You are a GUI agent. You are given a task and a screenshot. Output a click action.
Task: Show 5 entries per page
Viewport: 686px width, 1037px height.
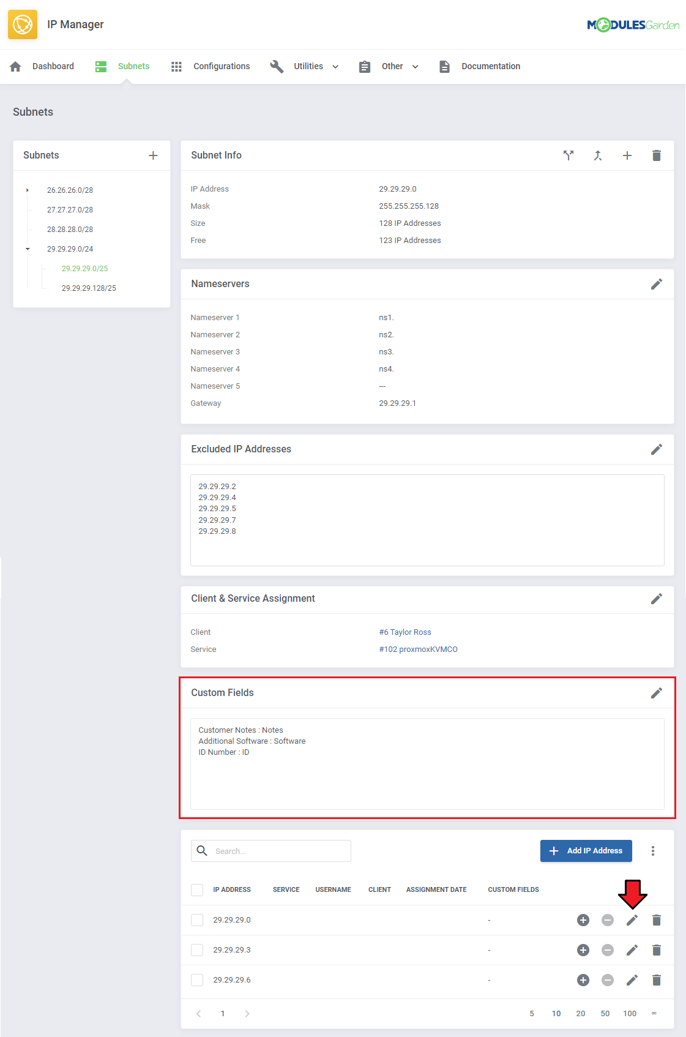[x=532, y=1014]
